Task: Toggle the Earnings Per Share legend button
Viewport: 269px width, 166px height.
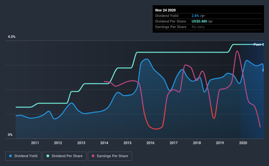Action: pos(110,156)
